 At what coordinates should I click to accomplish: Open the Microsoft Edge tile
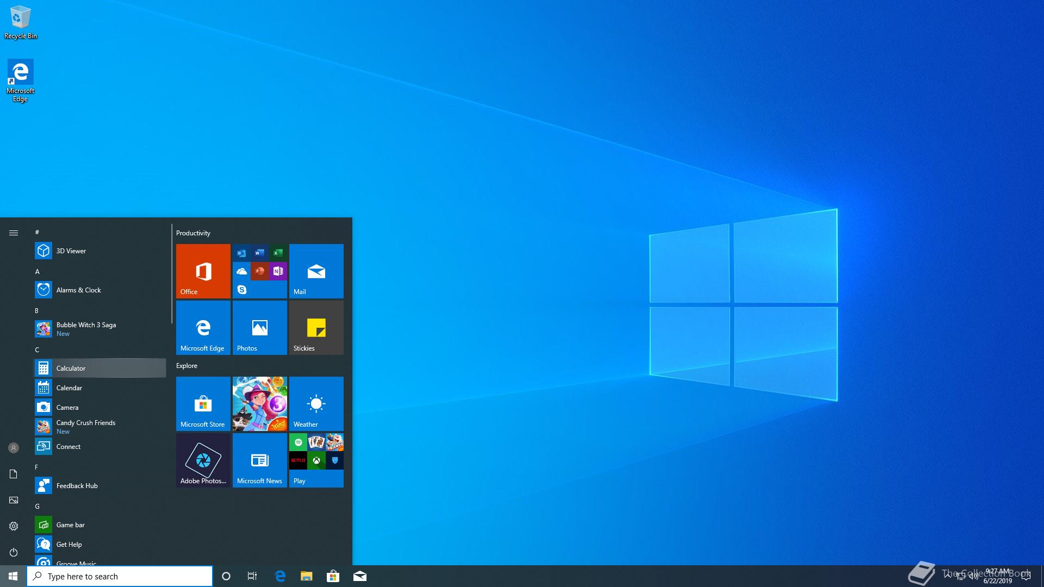[x=203, y=328]
